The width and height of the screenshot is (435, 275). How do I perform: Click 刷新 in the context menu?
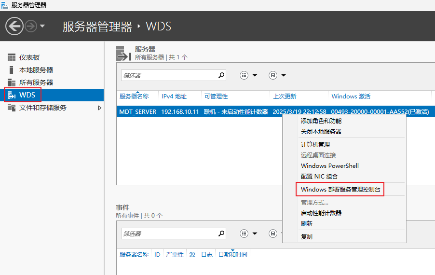tap(307, 224)
